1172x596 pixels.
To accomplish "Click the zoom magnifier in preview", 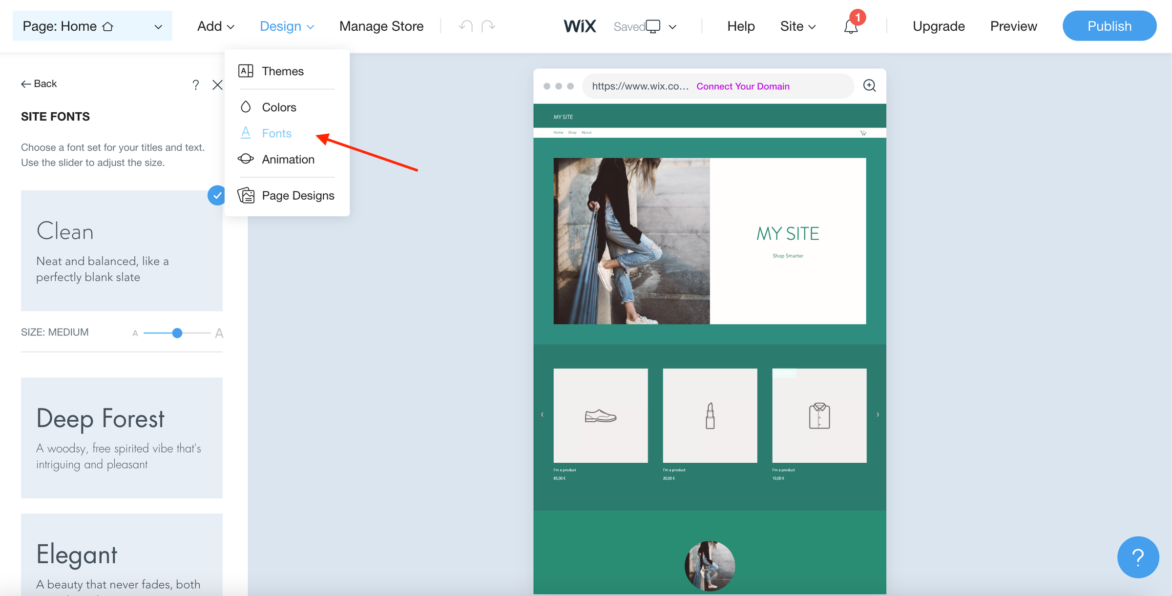I will tap(870, 86).
